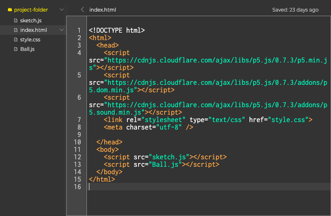This screenshot has width=331, height=216.
Task: Click line number 9 in the gutter
Action: point(79,135)
